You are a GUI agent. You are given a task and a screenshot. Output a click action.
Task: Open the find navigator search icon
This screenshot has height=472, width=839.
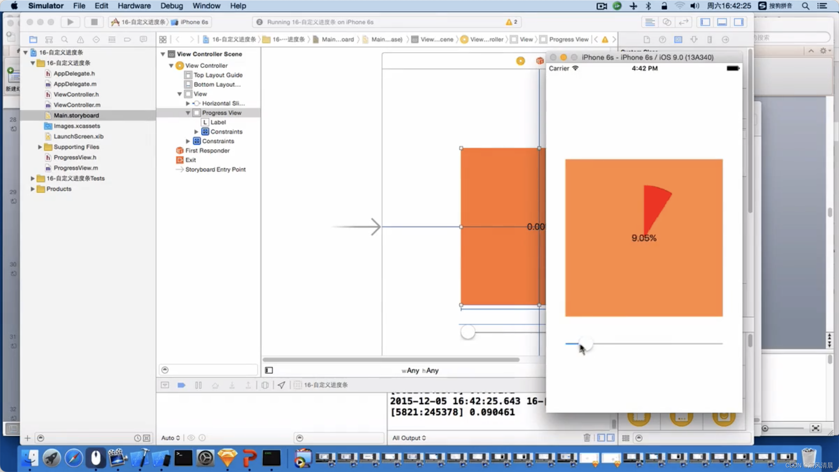(x=64, y=39)
